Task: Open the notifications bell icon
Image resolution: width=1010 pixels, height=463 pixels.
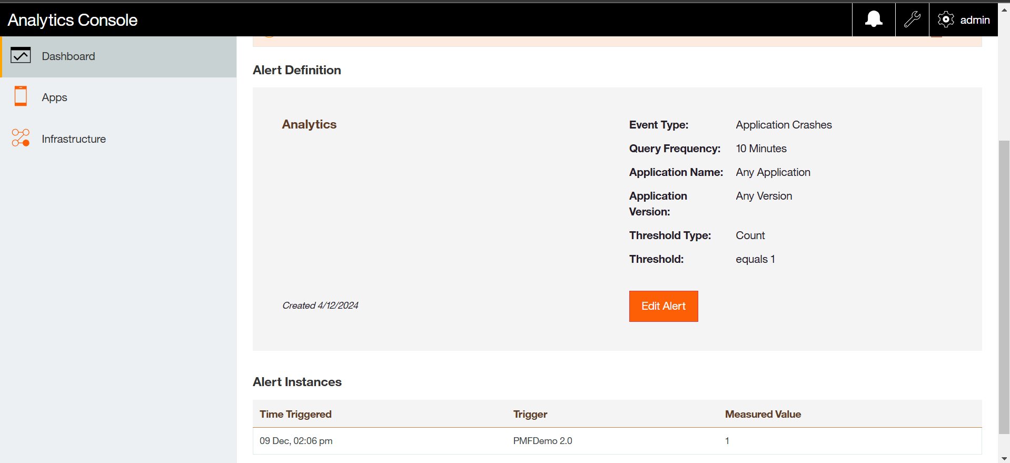Action: (874, 19)
